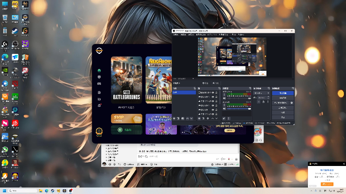Click the first mixer channel volume slider
Viewport: 346px width, 194px height.
click(x=239, y=98)
